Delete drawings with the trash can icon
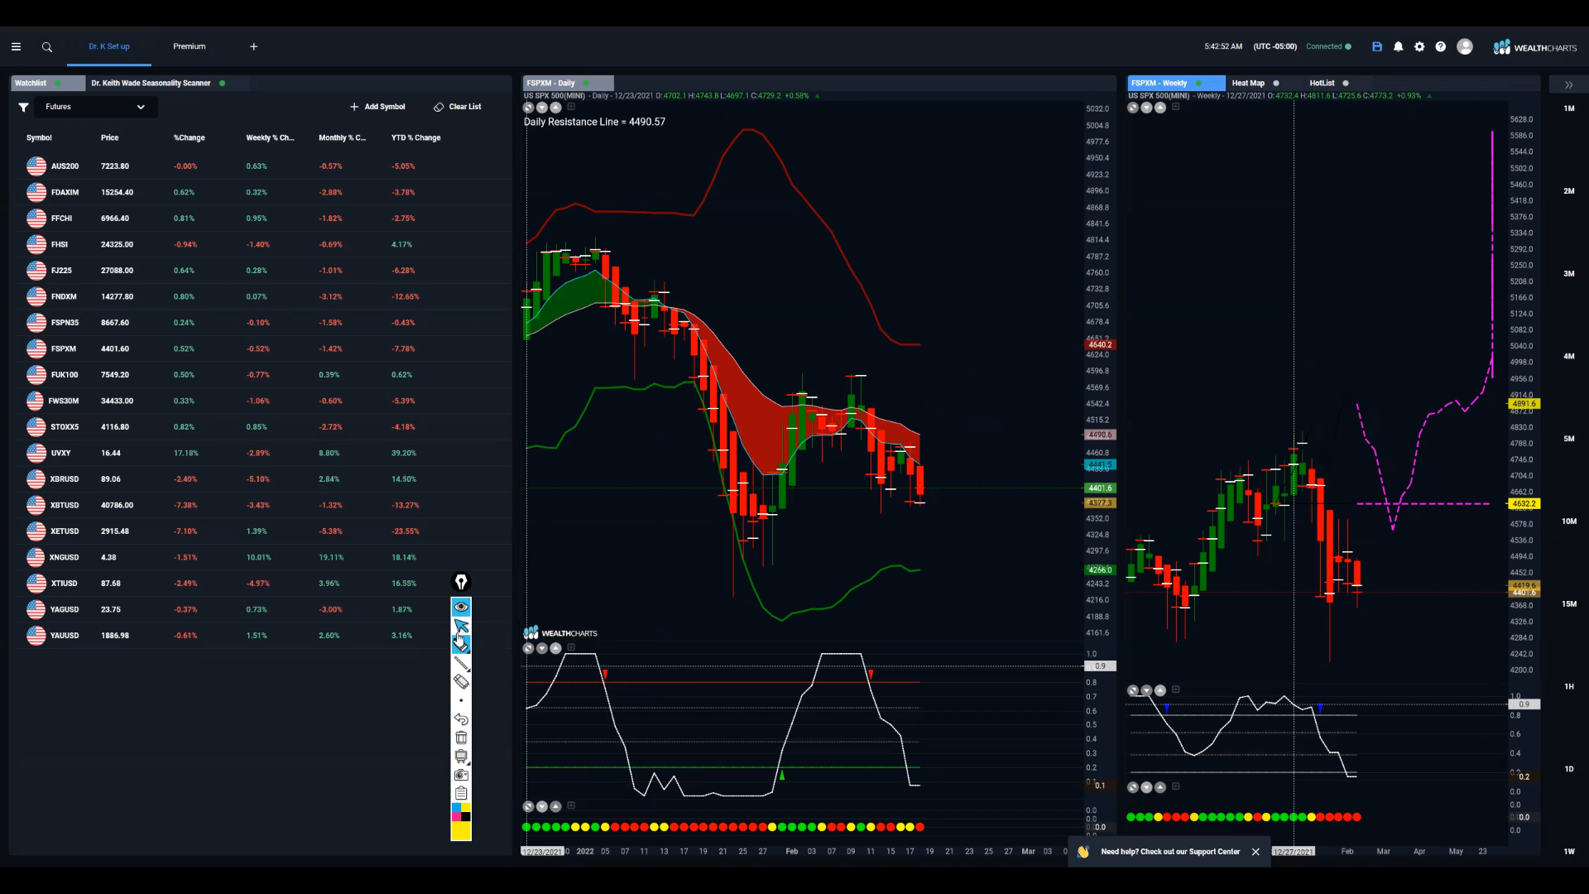The width and height of the screenshot is (1589, 894). click(x=461, y=738)
